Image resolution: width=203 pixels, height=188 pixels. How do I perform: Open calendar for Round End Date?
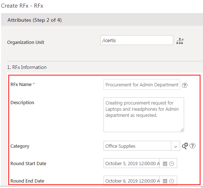coord(165,181)
